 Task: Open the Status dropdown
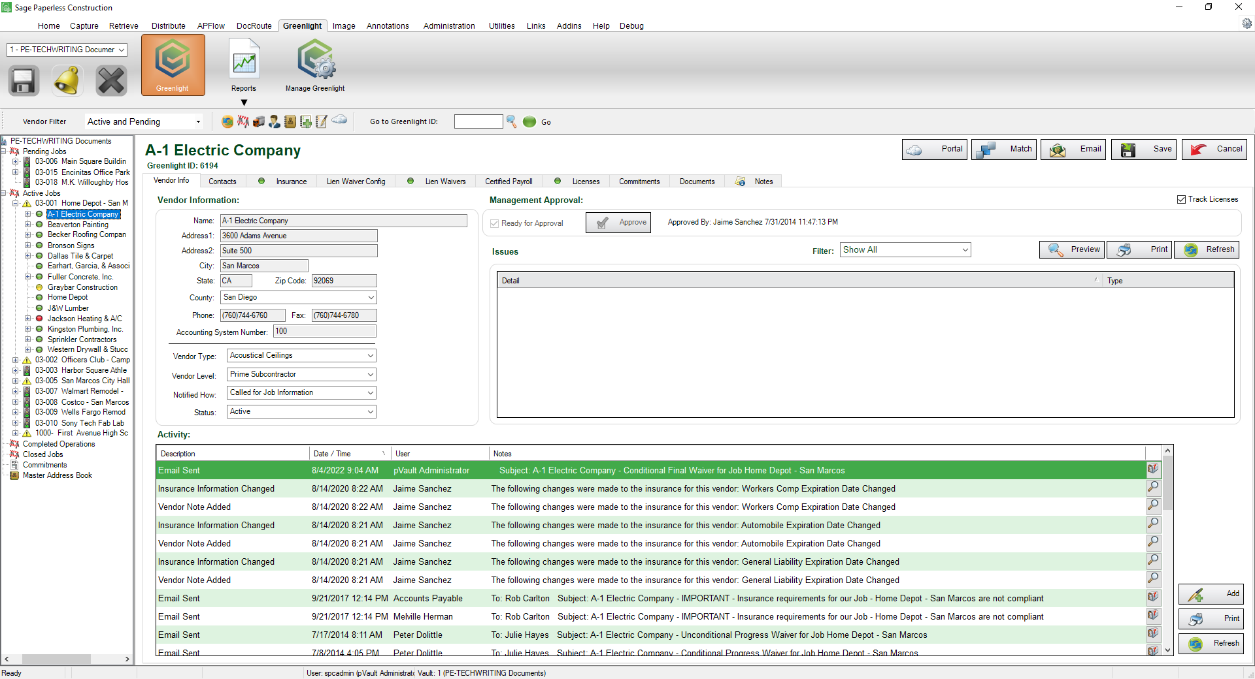(x=301, y=412)
